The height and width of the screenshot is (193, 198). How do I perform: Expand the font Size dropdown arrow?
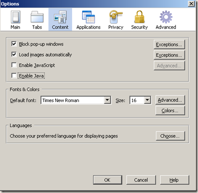[147, 100]
